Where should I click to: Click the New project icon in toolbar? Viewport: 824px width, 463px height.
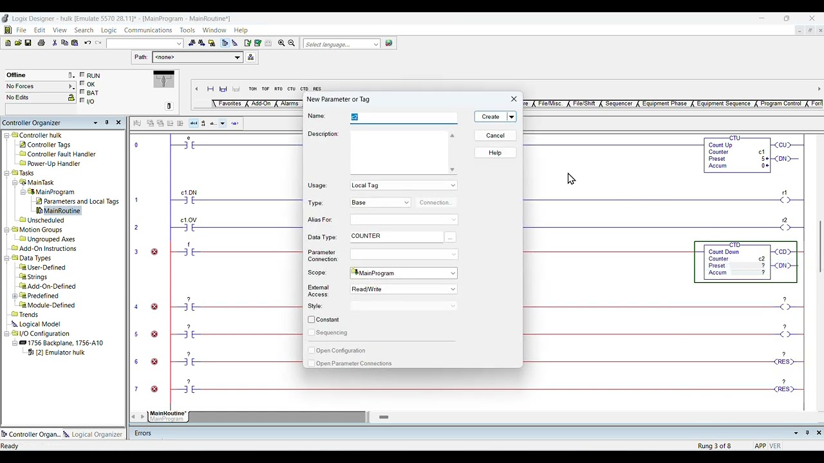pyautogui.click(x=8, y=43)
